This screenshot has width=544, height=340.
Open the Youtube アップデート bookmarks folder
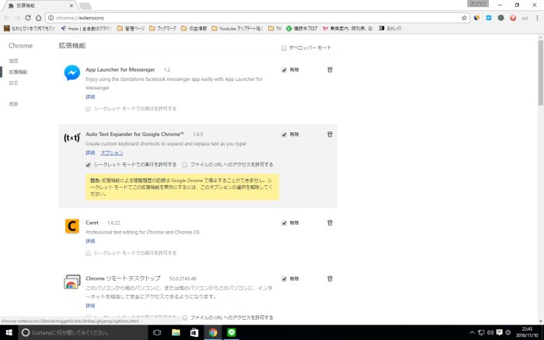tap(237, 29)
